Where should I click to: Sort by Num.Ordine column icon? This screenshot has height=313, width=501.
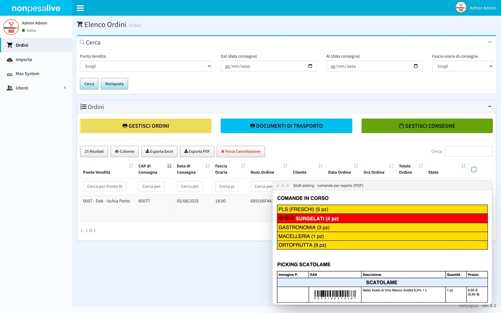285,166
